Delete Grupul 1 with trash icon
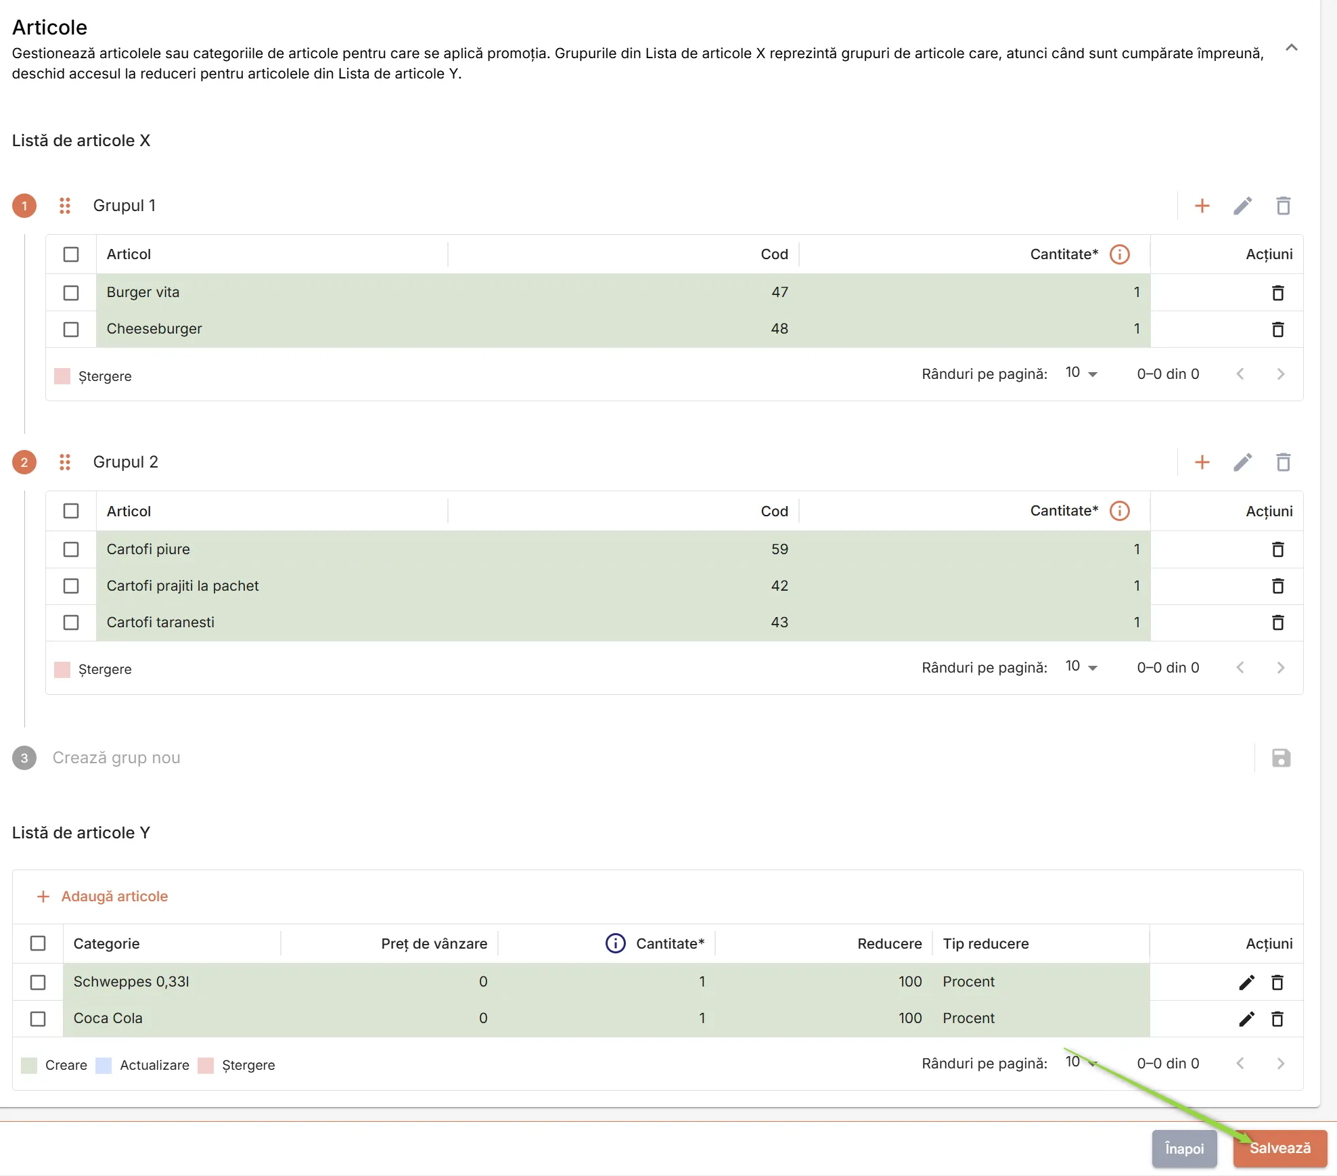This screenshot has height=1176, width=1337. pos(1283,206)
